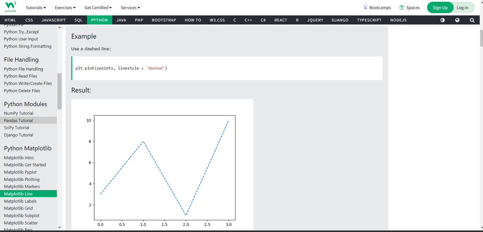
Task: Select the C# tab
Action: (x=263, y=20)
